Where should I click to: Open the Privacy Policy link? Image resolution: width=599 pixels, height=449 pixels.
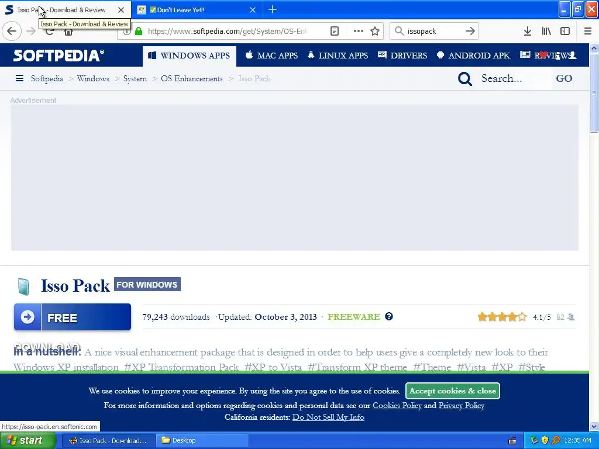pos(462,406)
